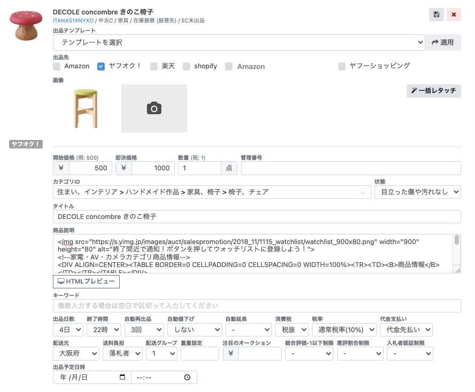Click the 管理番号 input field
The width and height of the screenshot is (475, 392).
tap(351, 168)
